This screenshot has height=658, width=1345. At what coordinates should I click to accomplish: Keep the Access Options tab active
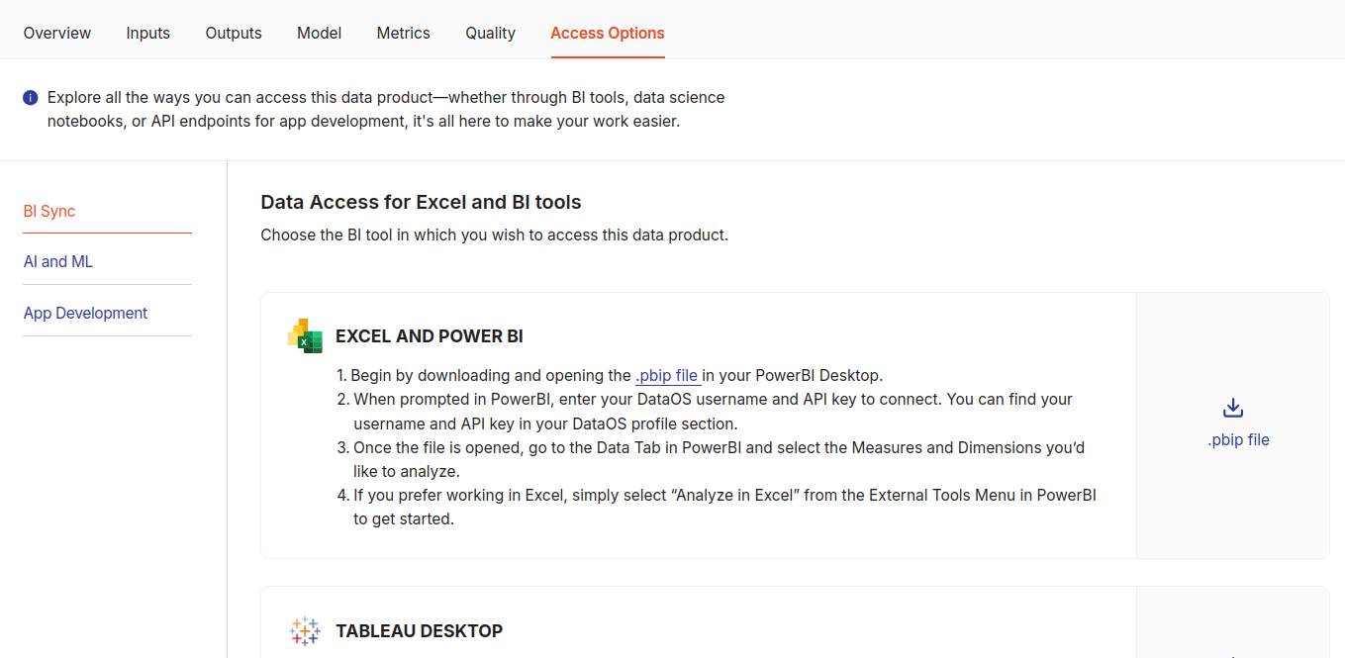click(608, 32)
